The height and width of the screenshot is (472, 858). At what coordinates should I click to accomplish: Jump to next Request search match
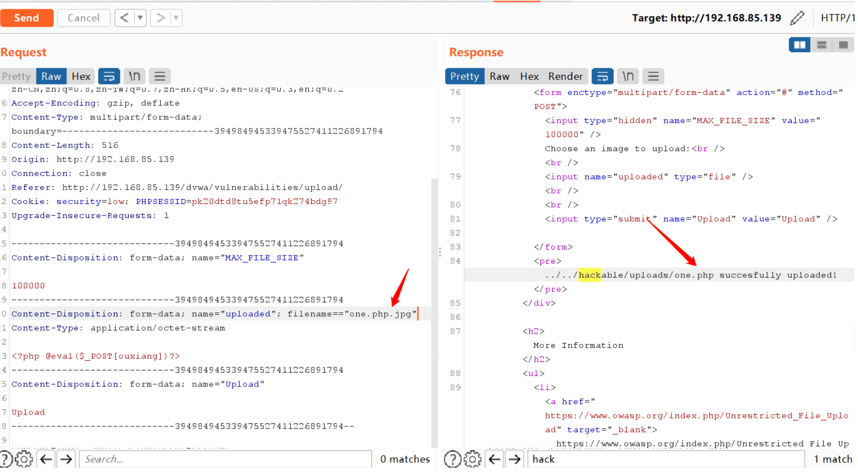pyautogui.click(x=66, y=460)
